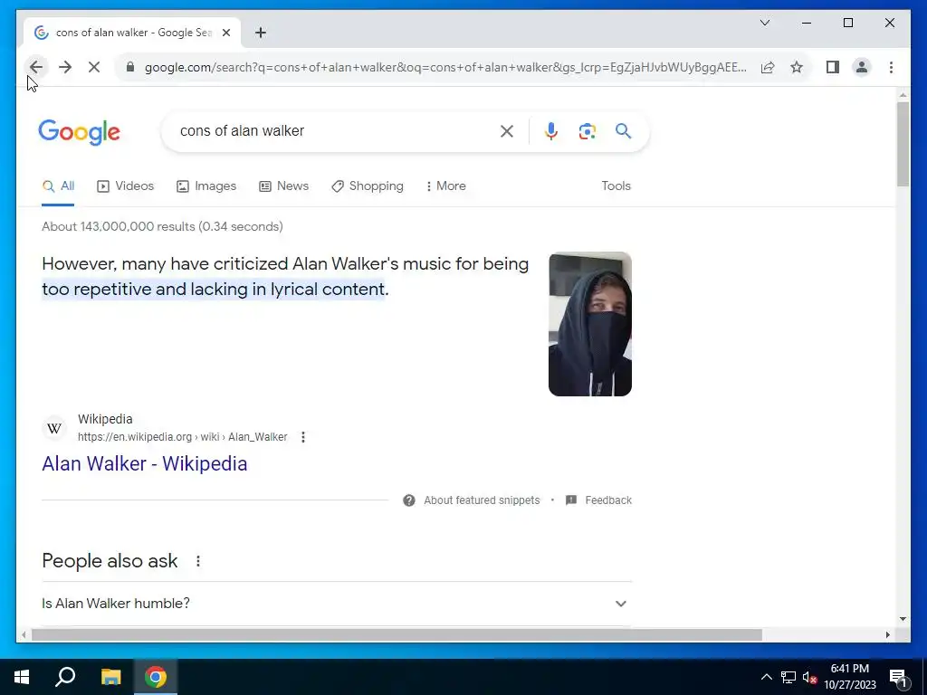Open the search Tools options
Image resolution: width=927 pixels, height=695 pixels.
tap(616, 186)
